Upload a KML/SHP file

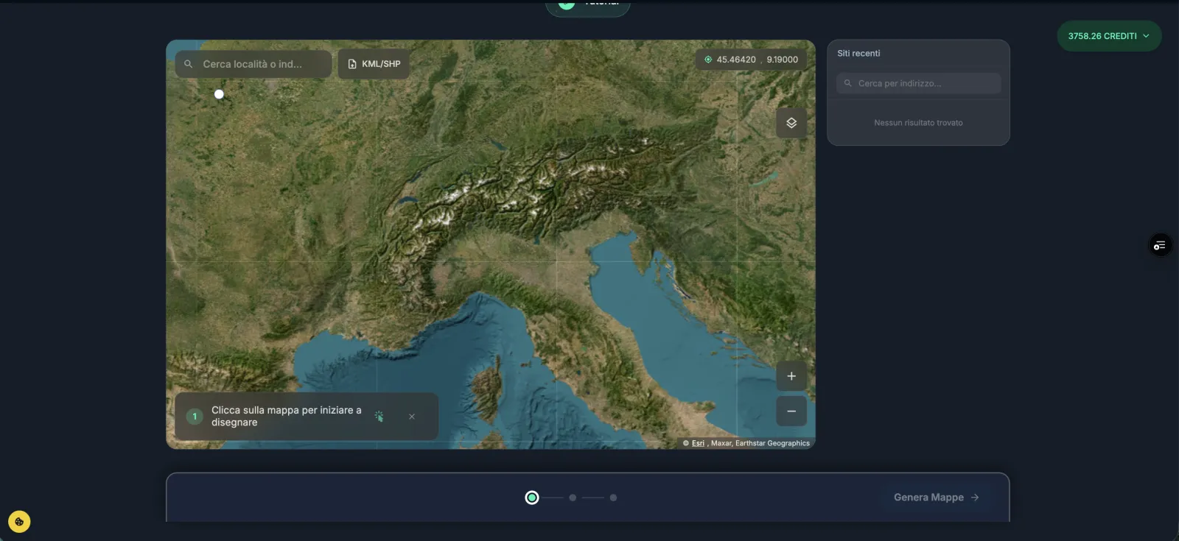(x=374, y=64)
